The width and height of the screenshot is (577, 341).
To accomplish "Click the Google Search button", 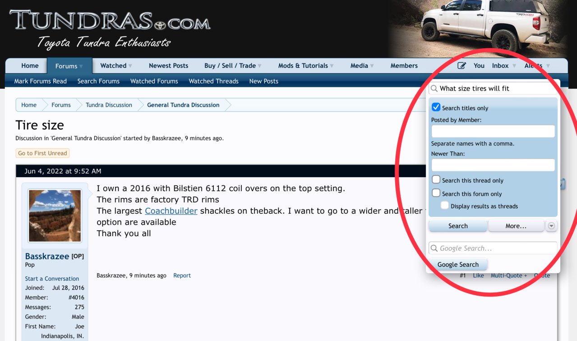I will coord(458,265).
